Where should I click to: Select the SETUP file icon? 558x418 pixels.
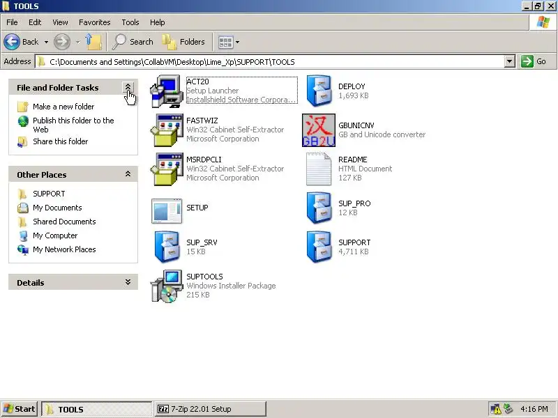(167, 211)
